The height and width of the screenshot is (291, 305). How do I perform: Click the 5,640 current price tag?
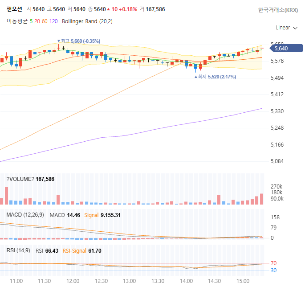[x=286, y=48]
